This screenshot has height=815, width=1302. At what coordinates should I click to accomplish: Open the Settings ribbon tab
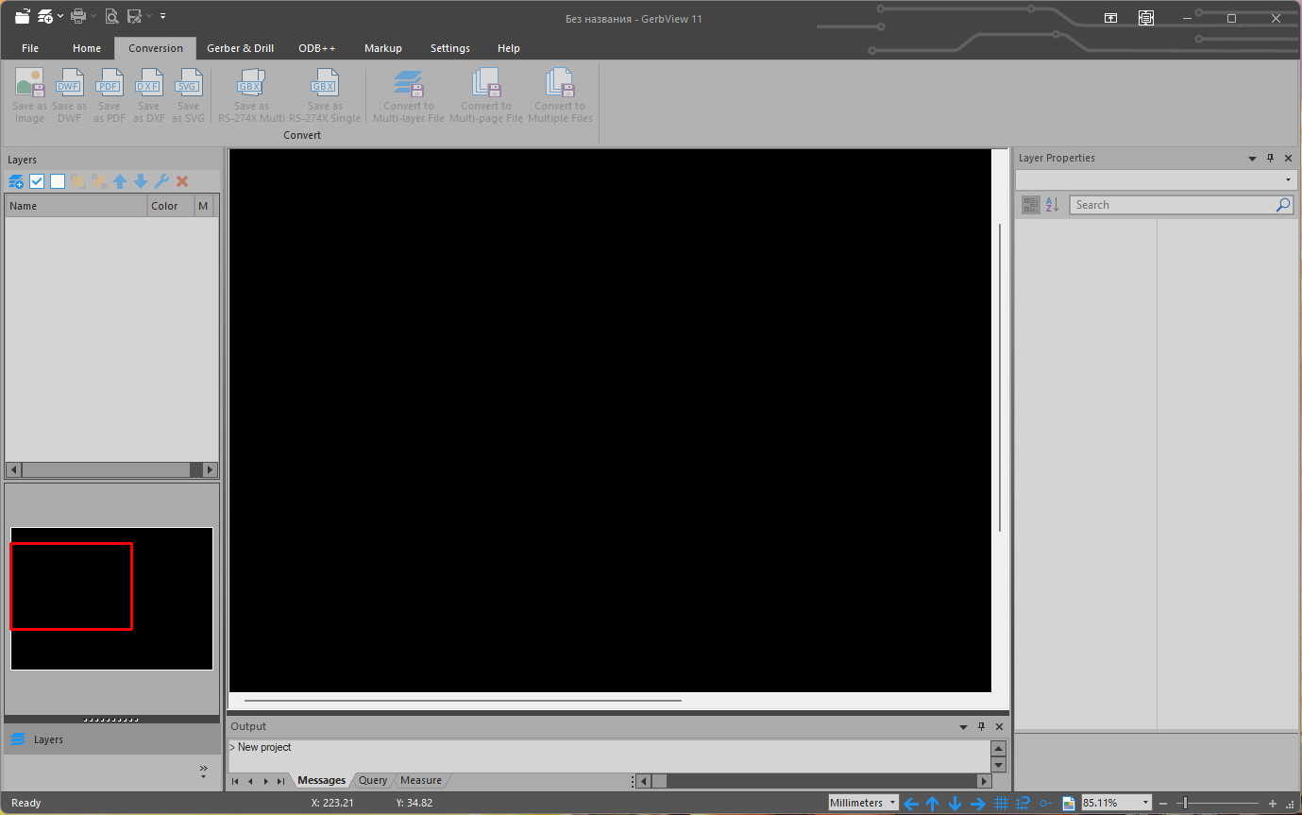tap(450, 48)
